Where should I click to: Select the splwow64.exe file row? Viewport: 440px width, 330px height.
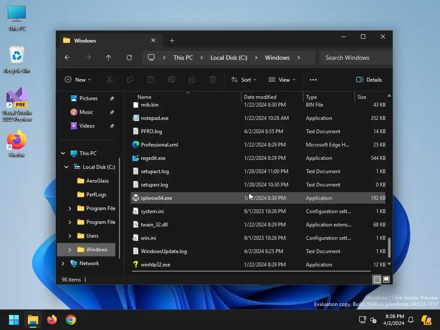pos(258,198)
